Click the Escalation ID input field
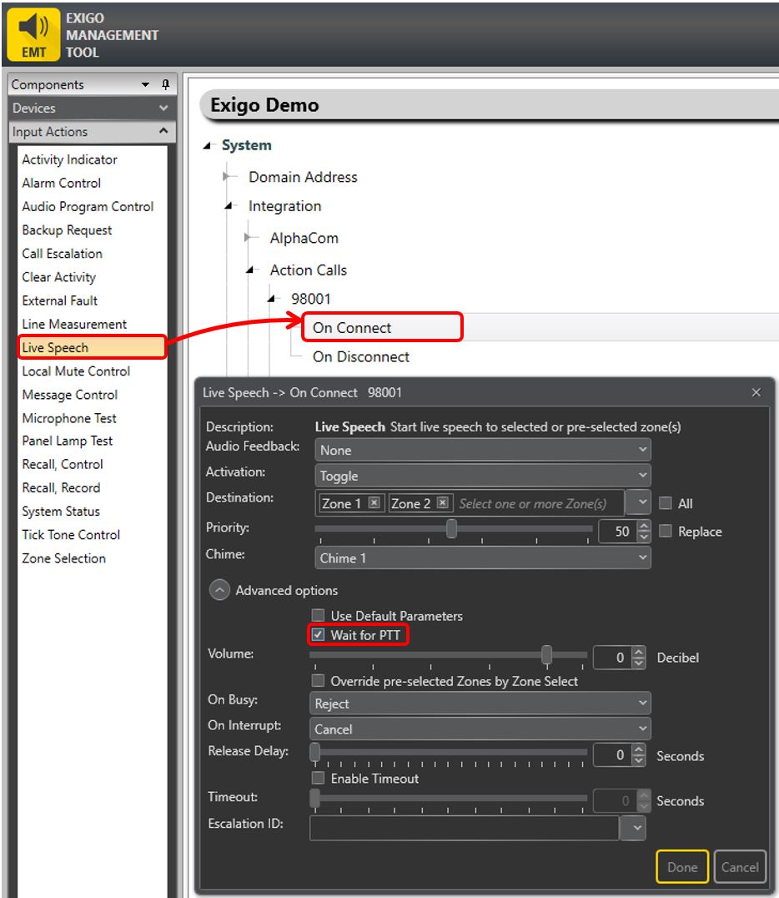This screenshot has height=898, width=779. coord(465,828)
